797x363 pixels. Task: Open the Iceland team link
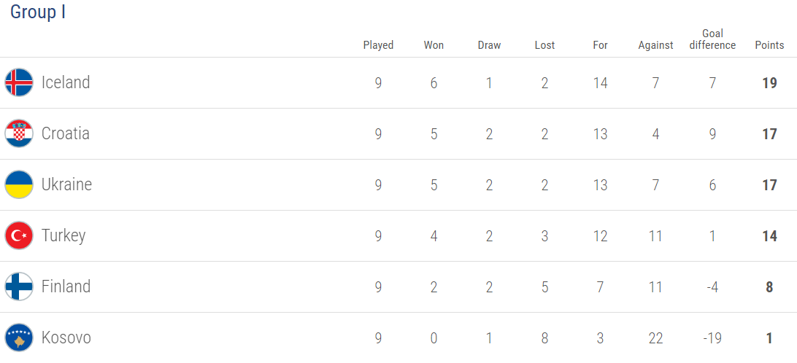66,82
